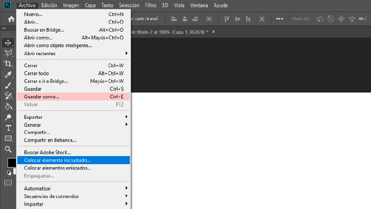The height and width of the screenshot is (209, 371).
Task: Select the Rectangle shape tool
Action: point(8,138)
